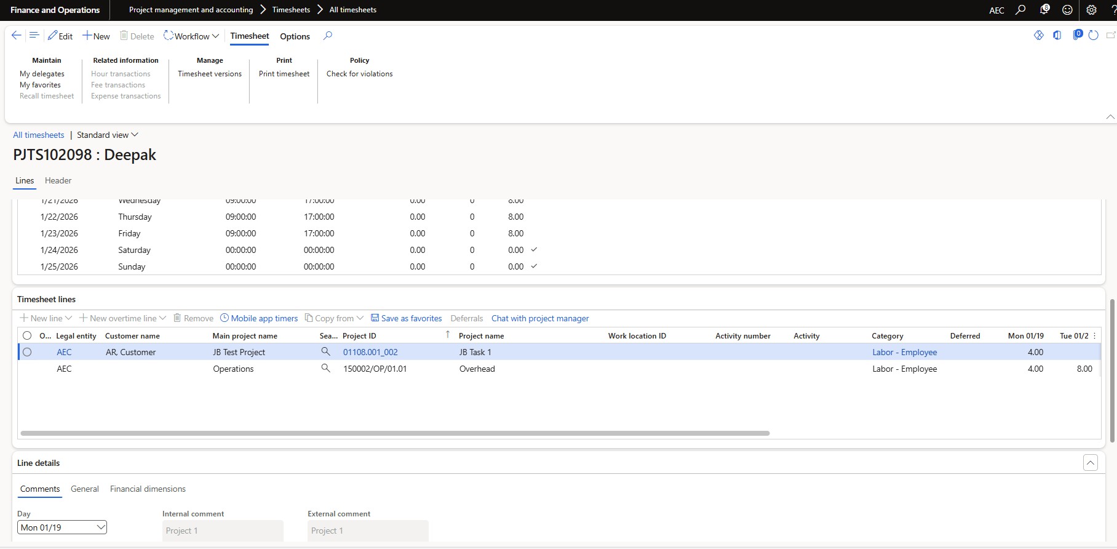Select the JB Test Project row radio button
The width and height of the screenshot is (1117, 549).
pyautogui.click(x=27, y=352)
